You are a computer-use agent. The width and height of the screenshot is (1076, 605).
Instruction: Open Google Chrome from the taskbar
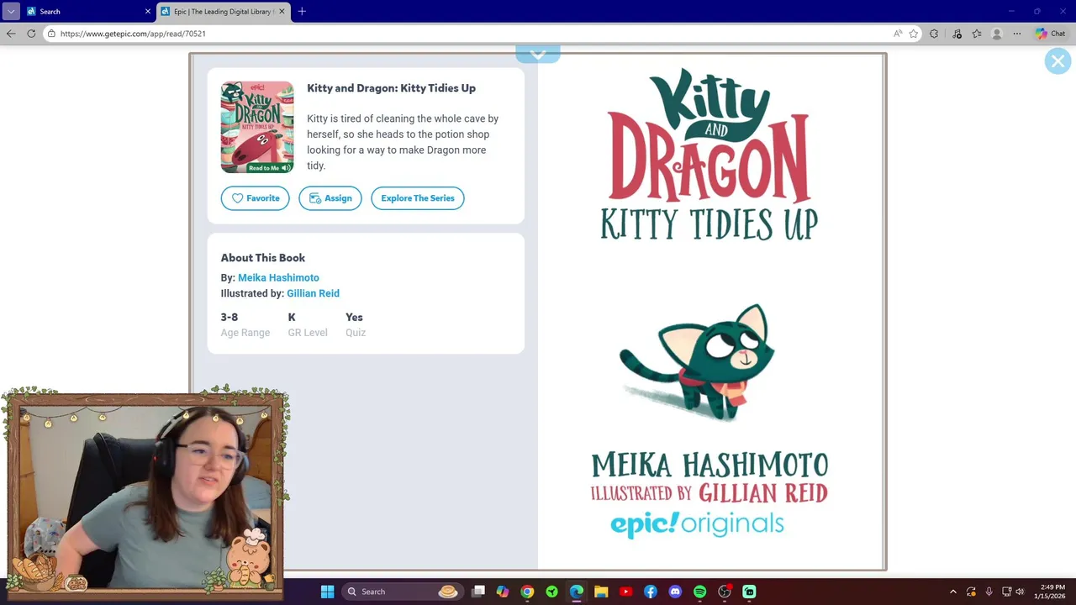(x=527, y=592)
